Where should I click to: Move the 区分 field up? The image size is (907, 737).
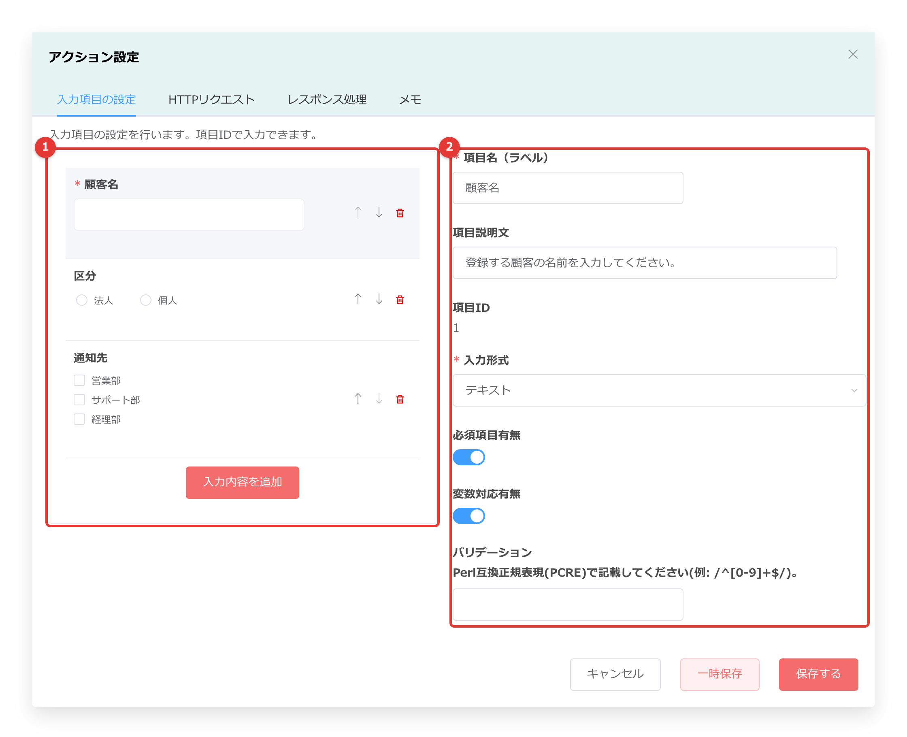(x=358, y=299)
